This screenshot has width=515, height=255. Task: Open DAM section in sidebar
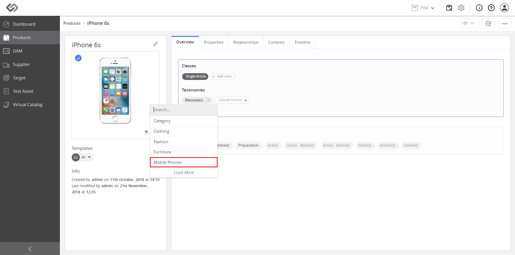point(30,51)
